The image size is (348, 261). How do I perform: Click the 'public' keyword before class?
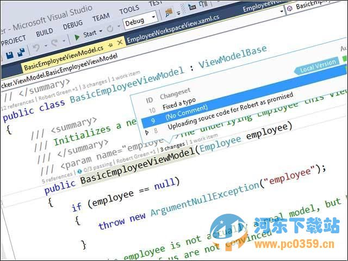tap(18, 114)
